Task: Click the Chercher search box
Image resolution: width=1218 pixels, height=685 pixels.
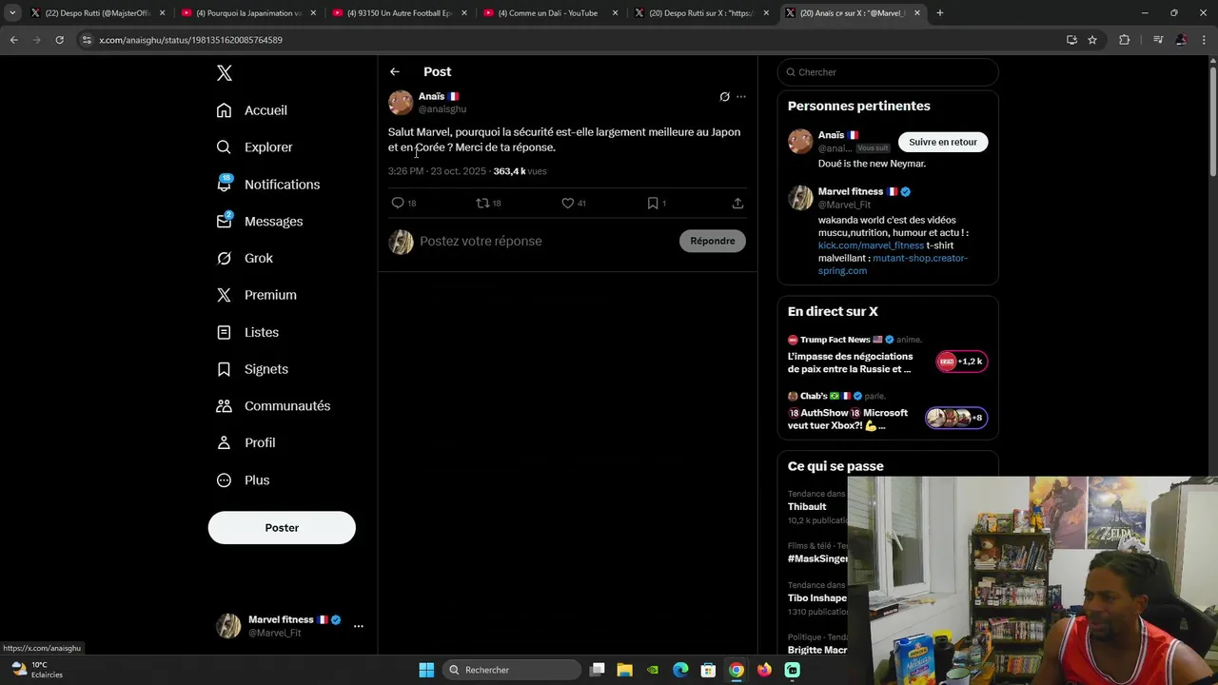Action: (x=888, y=72)
